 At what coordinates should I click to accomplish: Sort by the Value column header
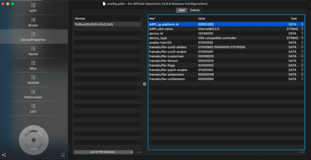pyautogui.click(x=240, y=19)
